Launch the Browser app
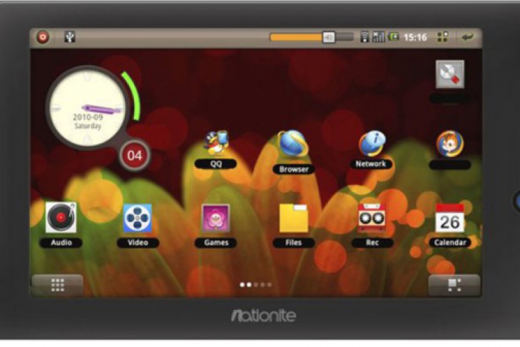 (x=293, y=145)
